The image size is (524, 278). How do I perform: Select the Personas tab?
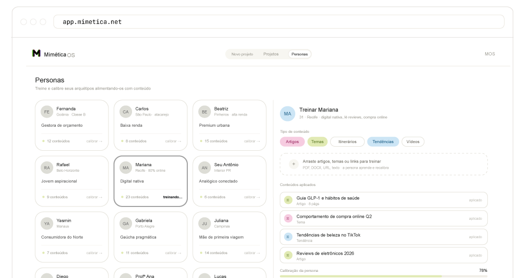coord(299,54)
